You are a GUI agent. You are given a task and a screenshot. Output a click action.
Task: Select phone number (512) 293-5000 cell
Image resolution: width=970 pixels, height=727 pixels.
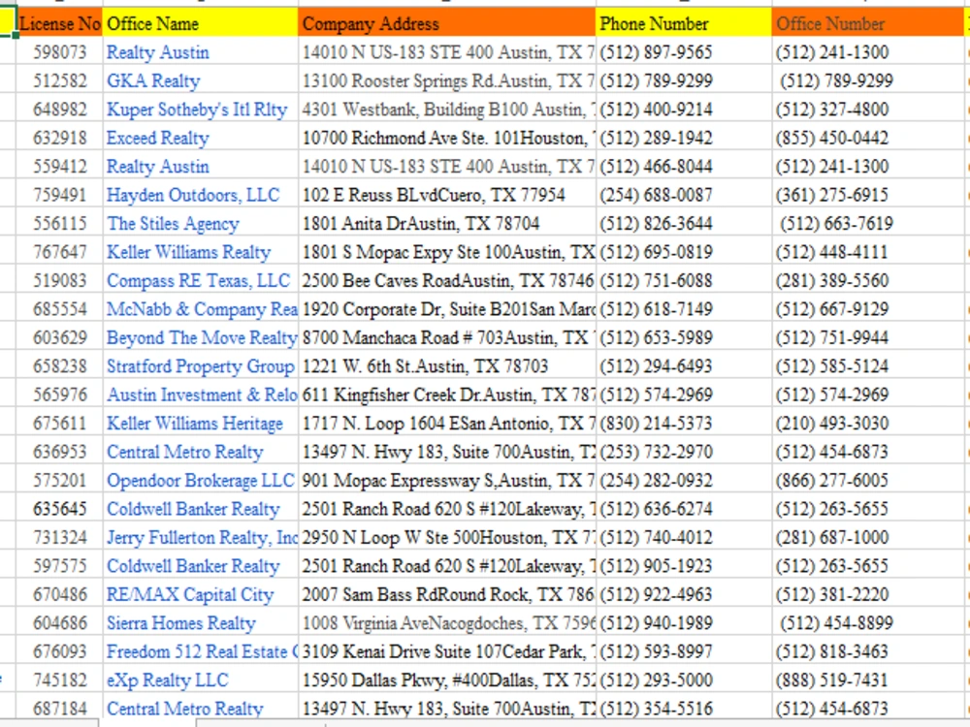[684, 680]
